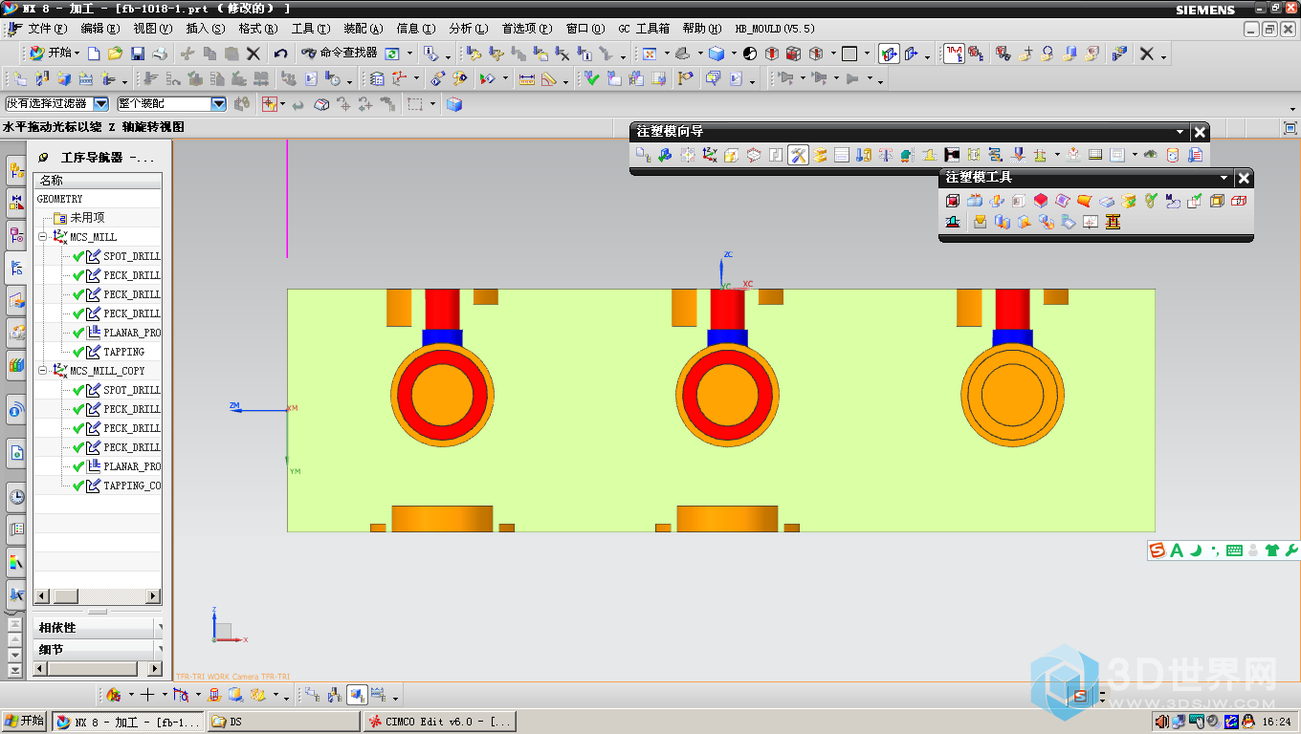1301x734 pixels.
Task: Select the MCS_MILL_COPY geometry node
Action: coord(99,371)
